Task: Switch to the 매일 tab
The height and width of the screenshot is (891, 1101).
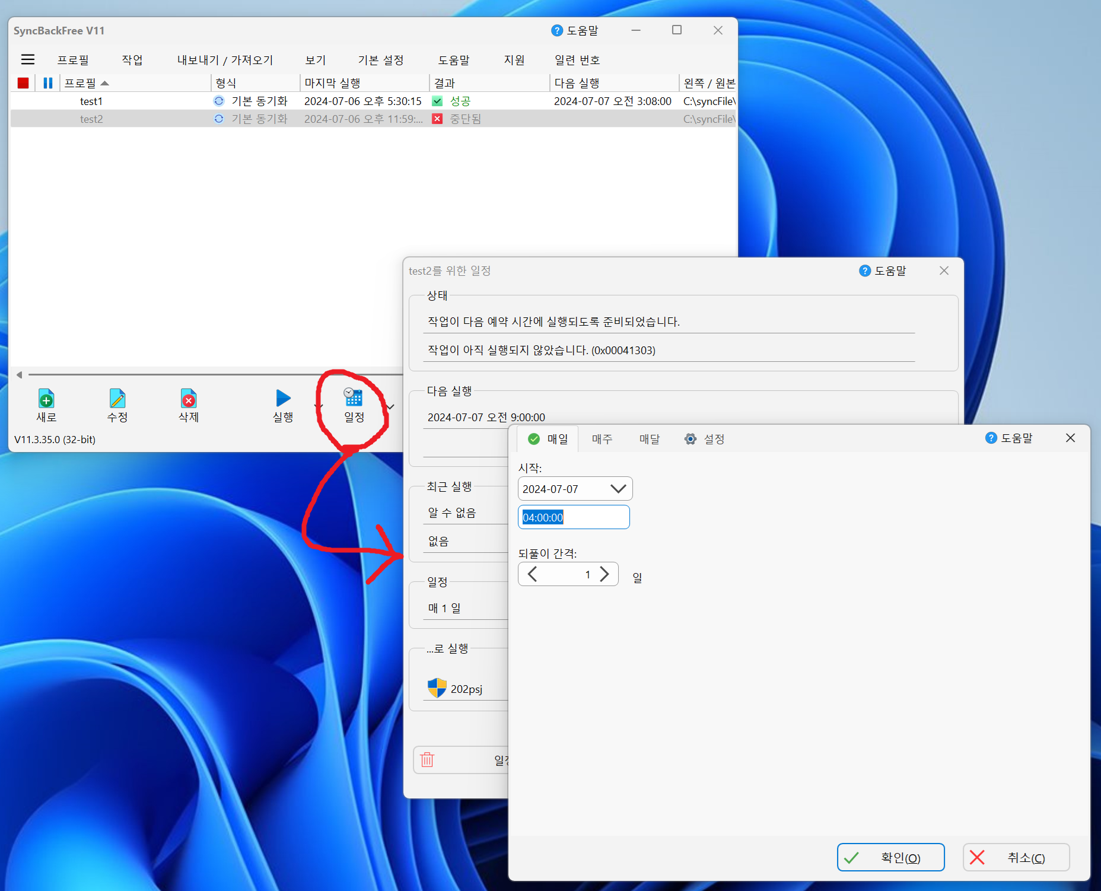Action: coord(548,439)
